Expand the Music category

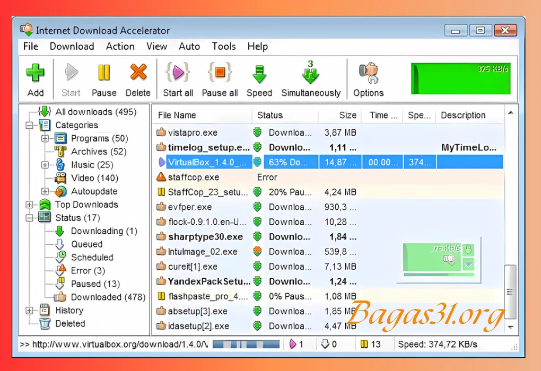coord(46,164)
